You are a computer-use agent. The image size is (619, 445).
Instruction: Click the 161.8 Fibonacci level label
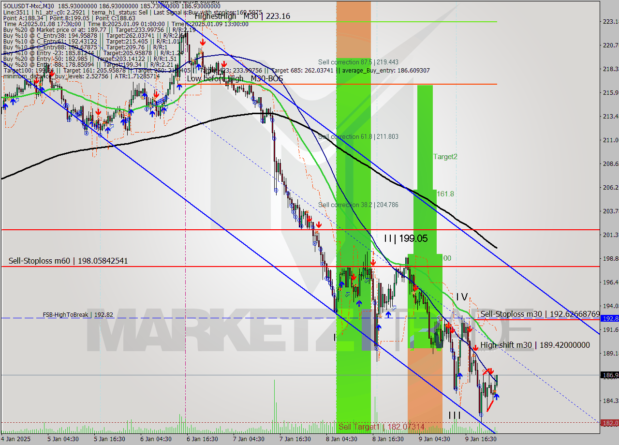pyautogui.click(x=445, y=193)
